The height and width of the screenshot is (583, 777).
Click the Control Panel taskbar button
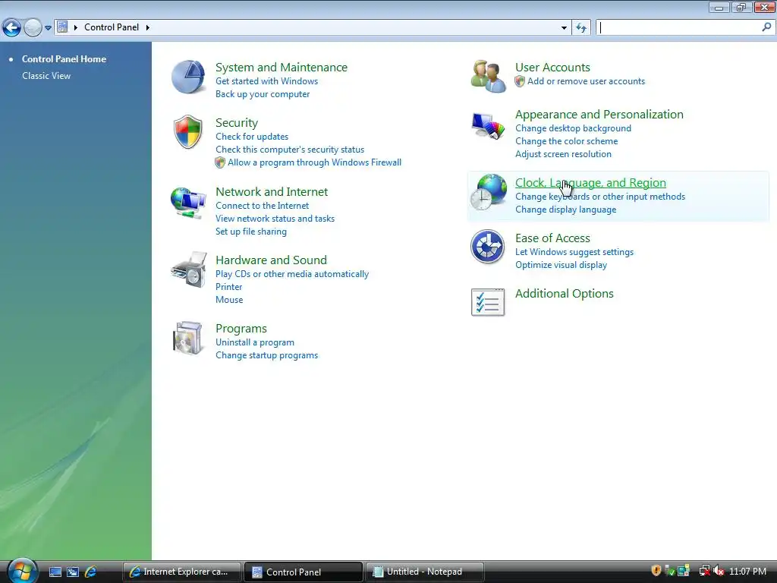pos(303,572)
